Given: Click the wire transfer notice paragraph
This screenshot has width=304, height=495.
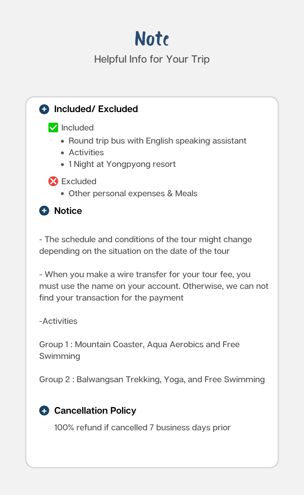Looking at the screenshot, I should coord(154,286).
